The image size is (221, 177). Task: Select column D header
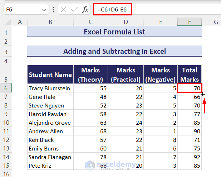point(126,22)
